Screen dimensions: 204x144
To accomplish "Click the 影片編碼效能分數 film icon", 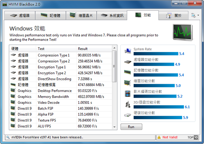I will (x=128, y=94).
